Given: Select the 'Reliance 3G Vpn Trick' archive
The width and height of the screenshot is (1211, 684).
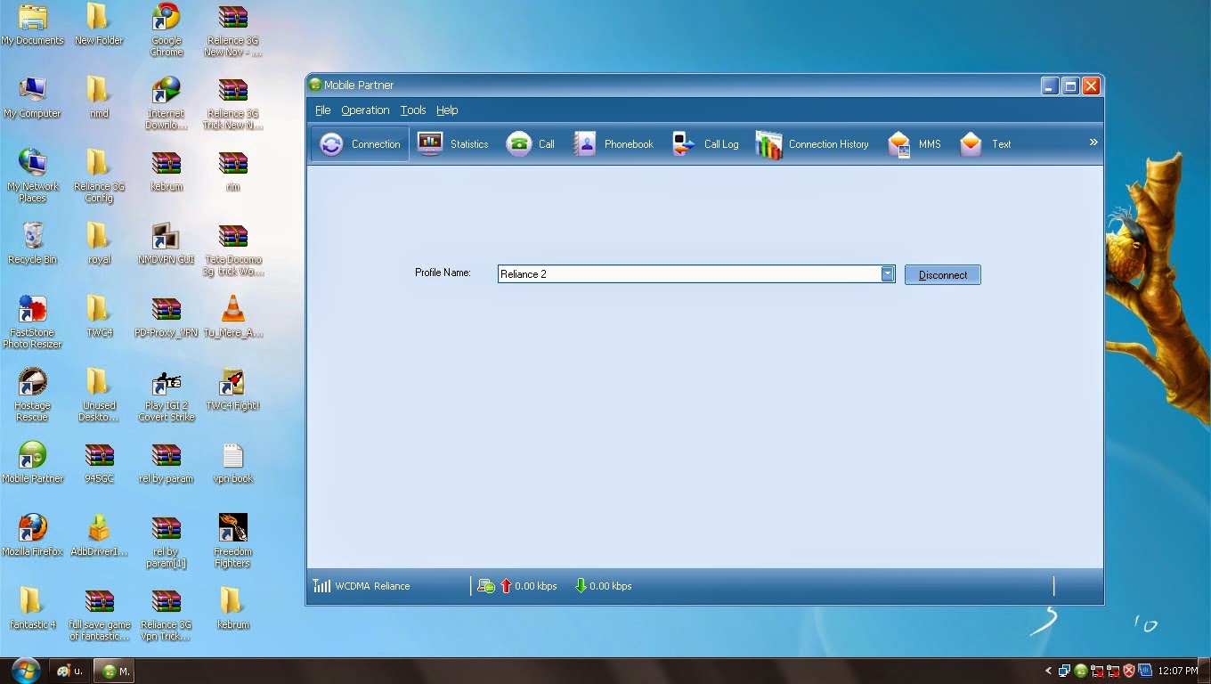Looking at the screenshot, I should click(x=167, y=615).
